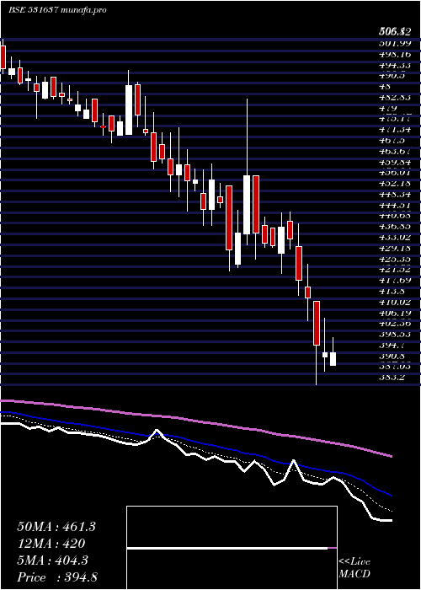Select the 406.19 price level label
The height and width of the screenshot is (590, 421).
[395, 313]
